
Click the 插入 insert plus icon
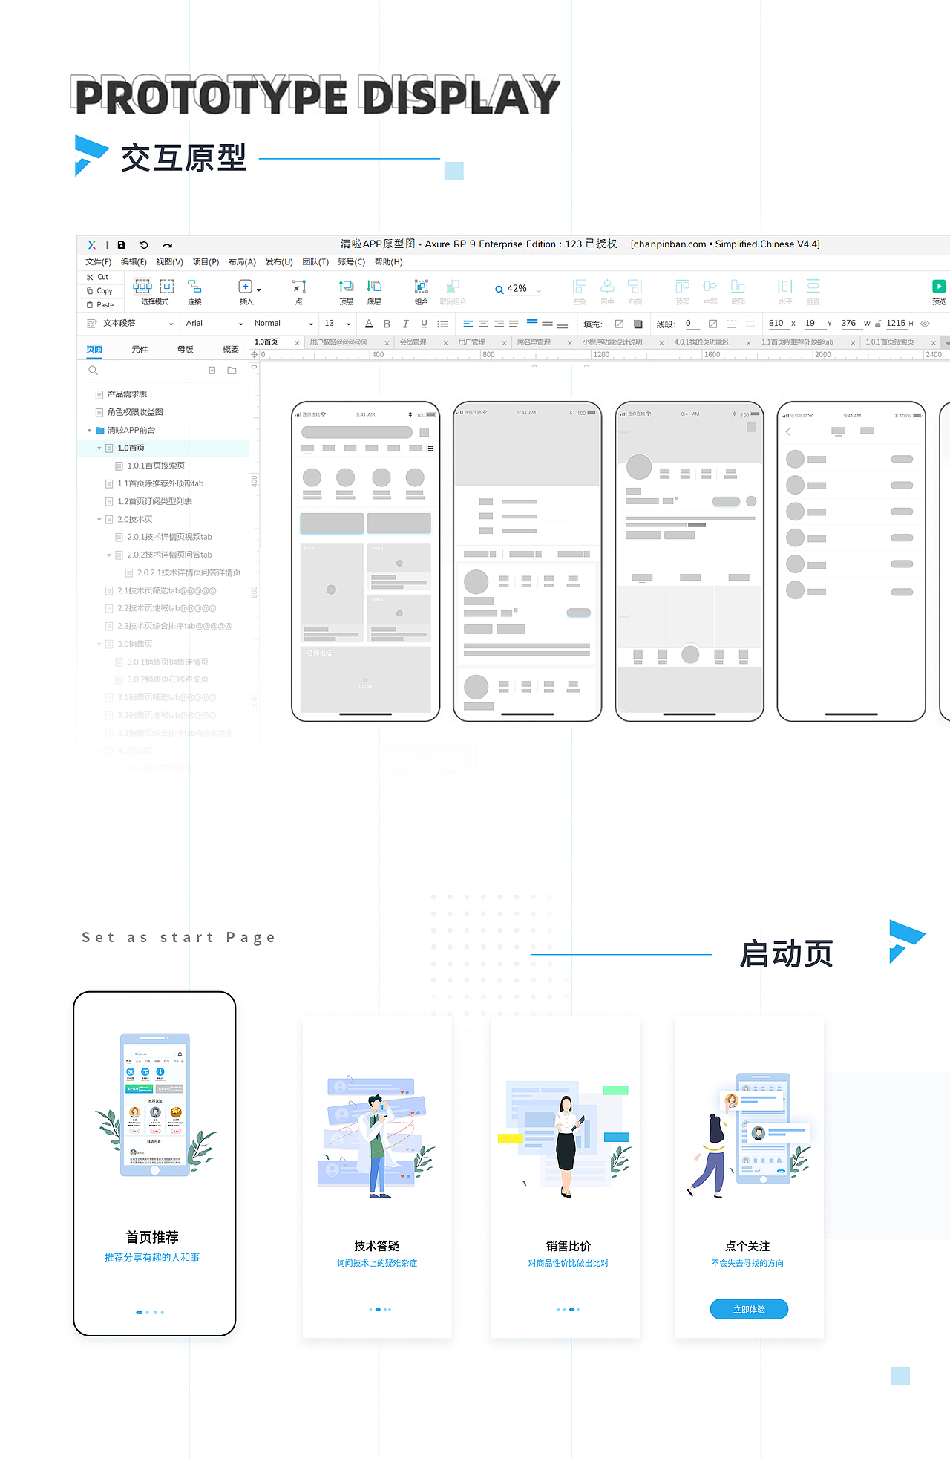coord(245,286)
